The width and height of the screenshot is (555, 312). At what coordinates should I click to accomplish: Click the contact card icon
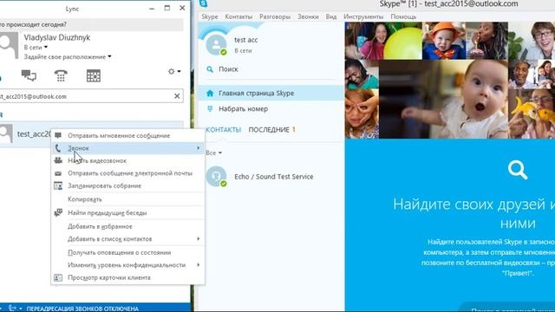58,277
